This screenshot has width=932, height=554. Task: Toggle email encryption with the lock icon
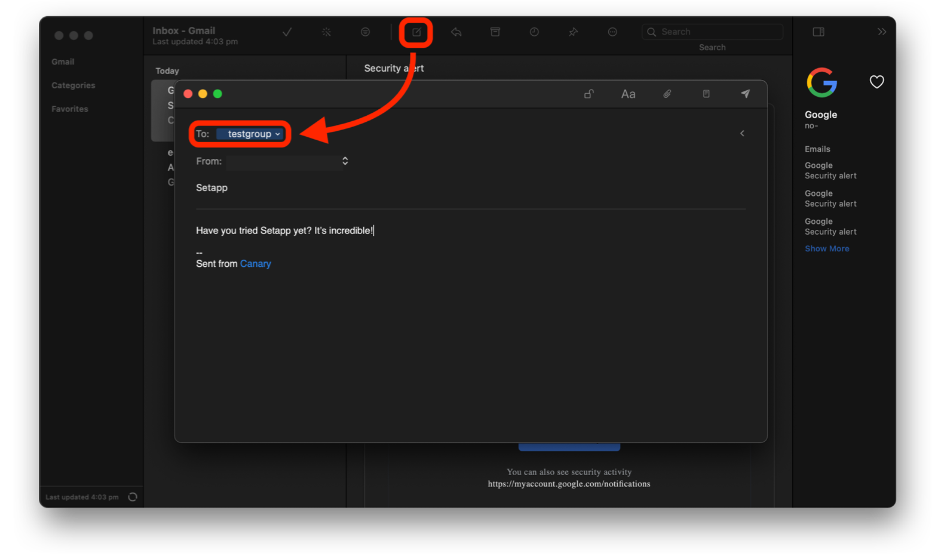pyautogui.click(x=589, y=94)
